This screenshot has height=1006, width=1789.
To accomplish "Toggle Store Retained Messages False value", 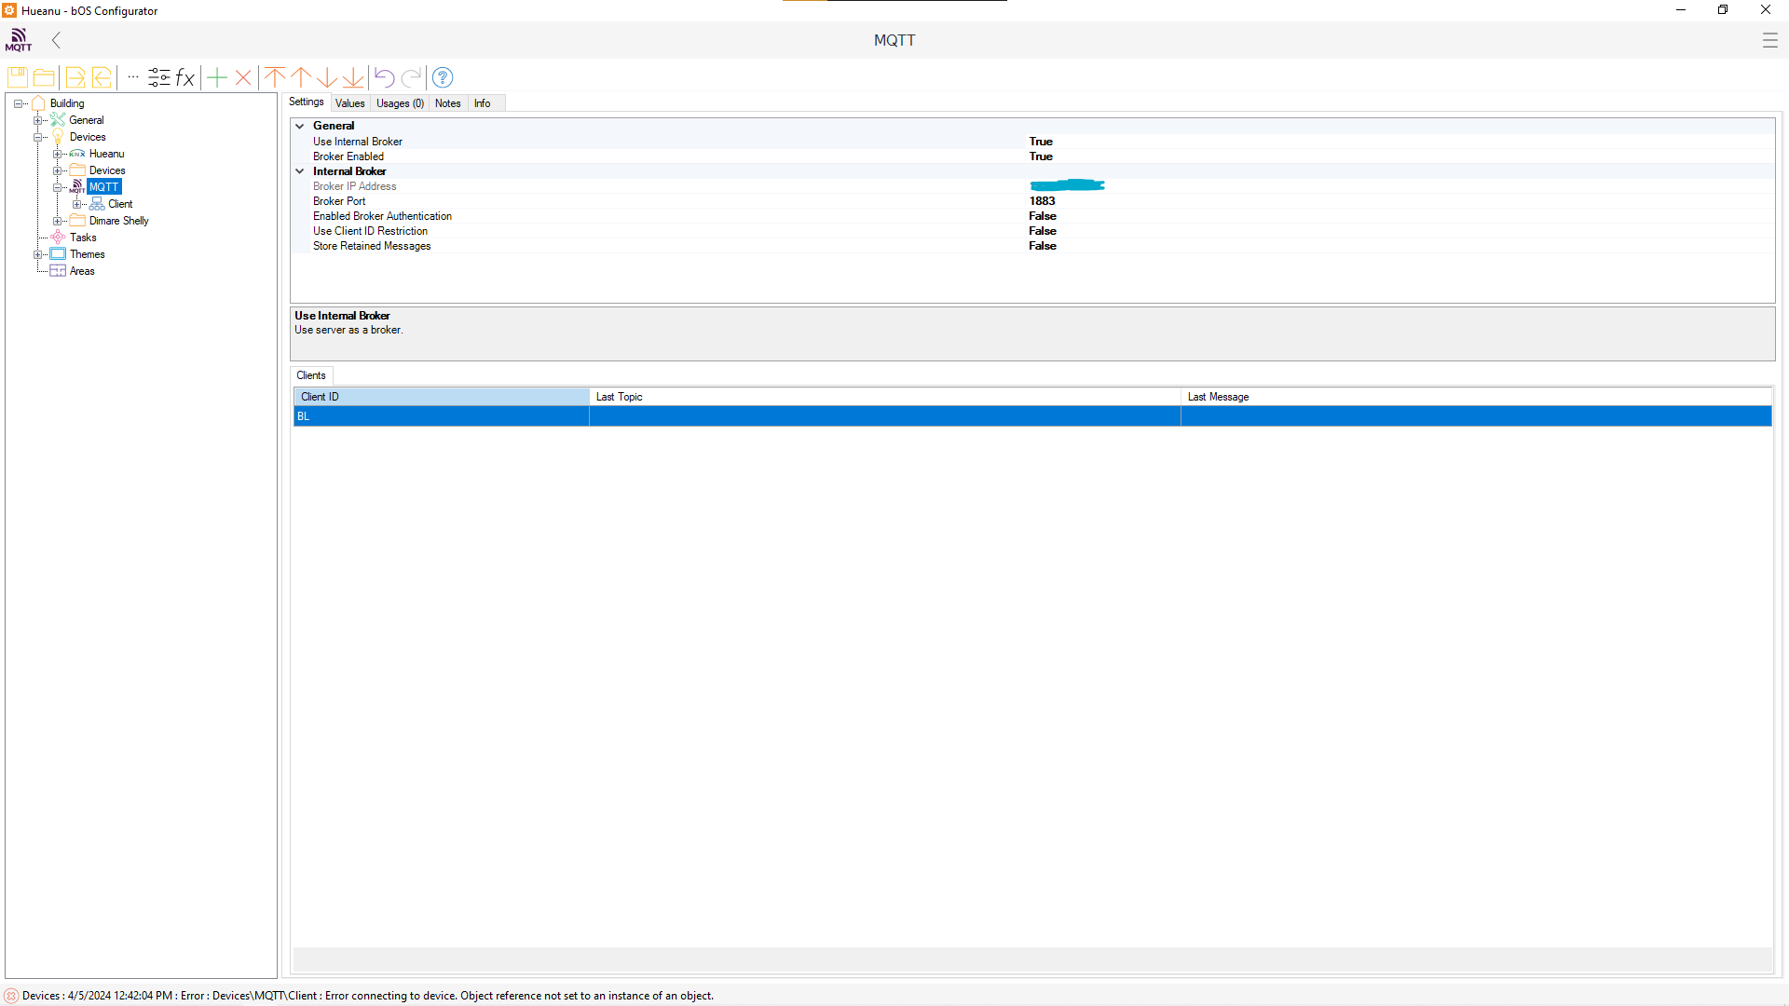I will pyautogui.click(x=1043, y=246).
